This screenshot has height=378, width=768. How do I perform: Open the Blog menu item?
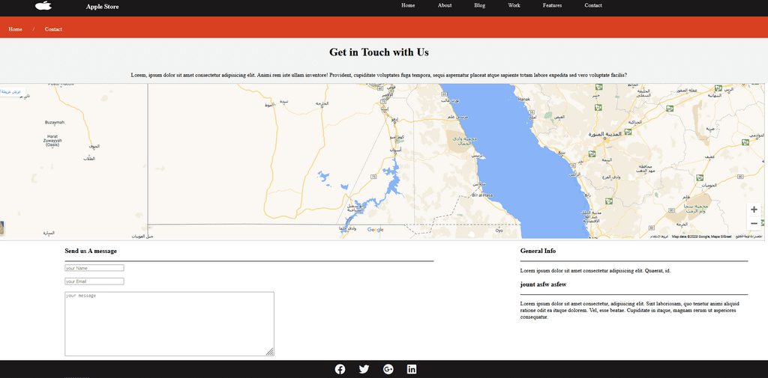pos(479,5)
